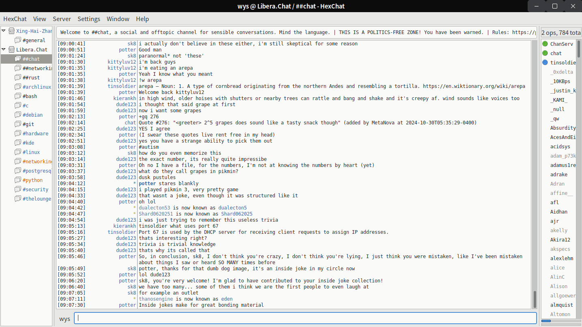582x327 pixels.
Task: Click the green icon beside chat user
Action: coord(545,53)
